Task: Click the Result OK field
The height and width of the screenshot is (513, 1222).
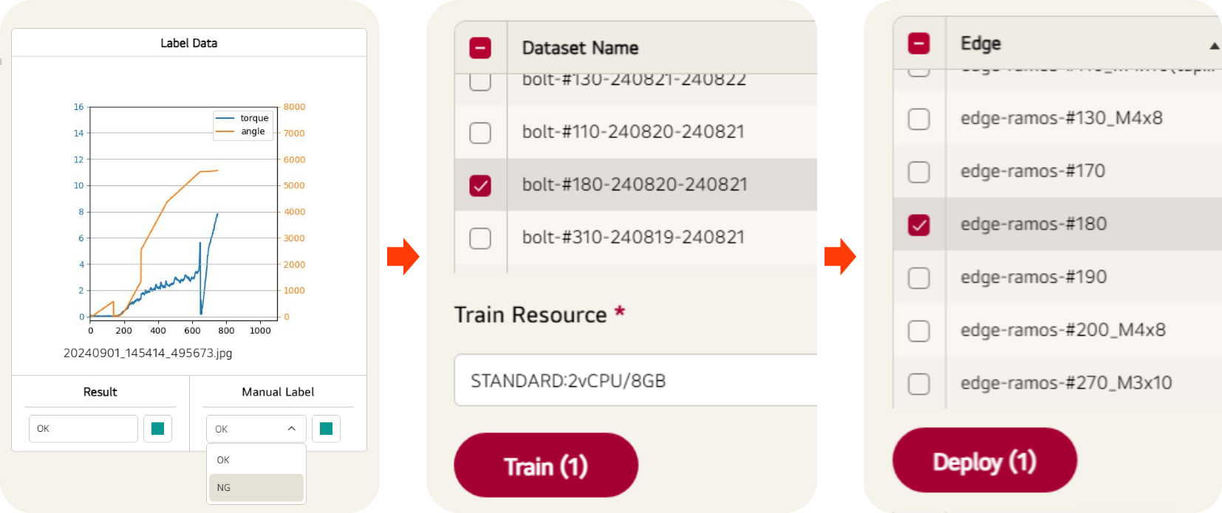Action: (x=83, y=429)
